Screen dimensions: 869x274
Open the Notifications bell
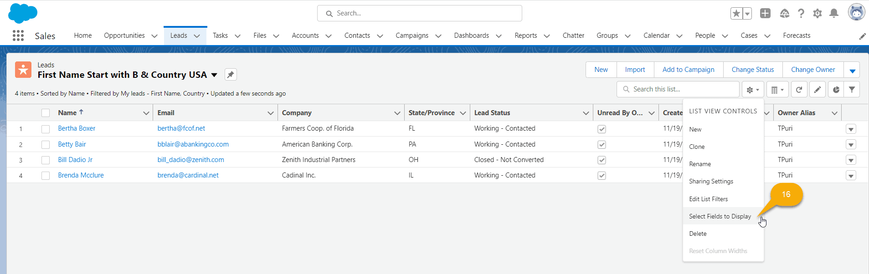point(834,13)
